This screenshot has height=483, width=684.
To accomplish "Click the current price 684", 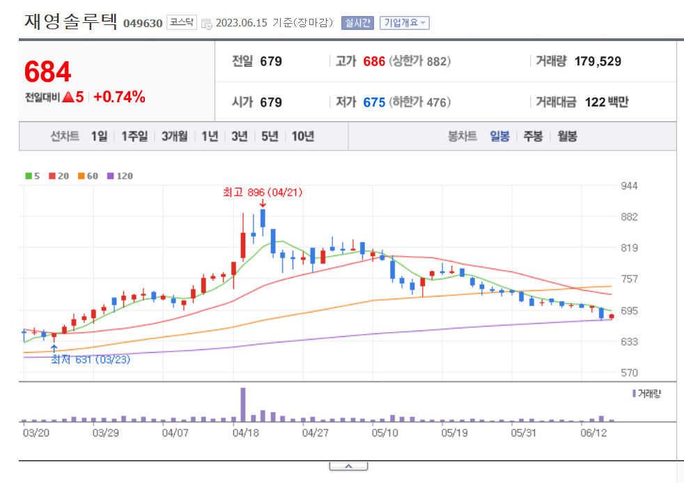I will coord(47,72).
